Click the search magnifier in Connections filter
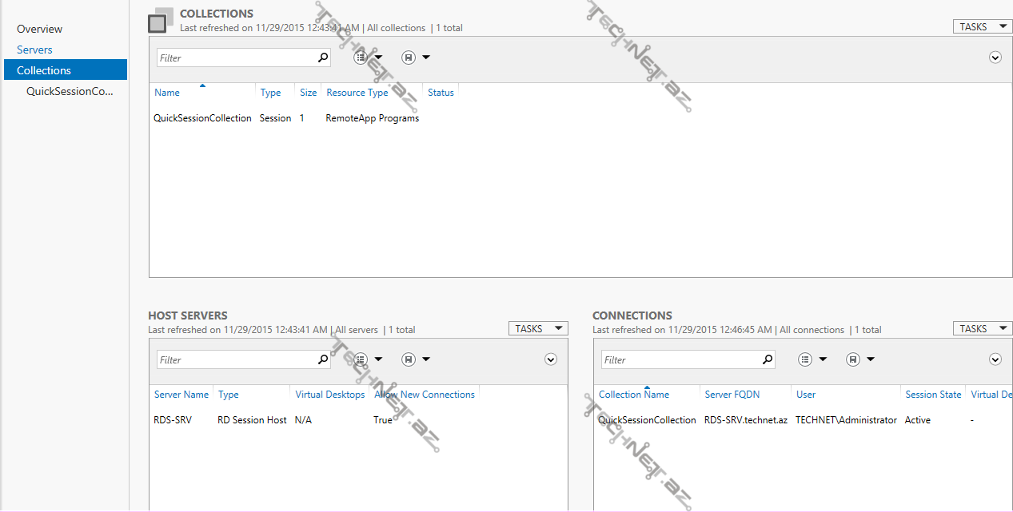The width and height of the screenshot is (1013, 512). [x=768, y=359]
